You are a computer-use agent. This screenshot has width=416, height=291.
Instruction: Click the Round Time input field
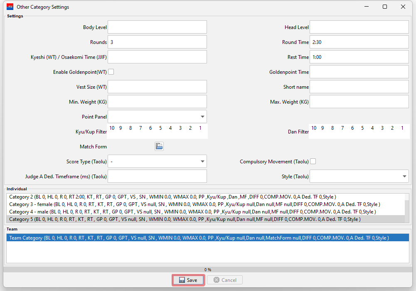point(359,42)
